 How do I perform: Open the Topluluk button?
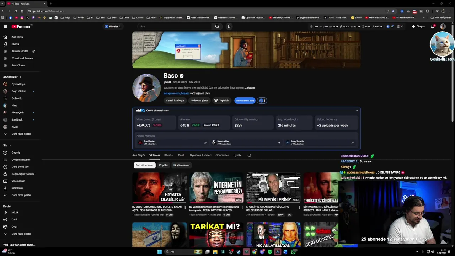221,101
